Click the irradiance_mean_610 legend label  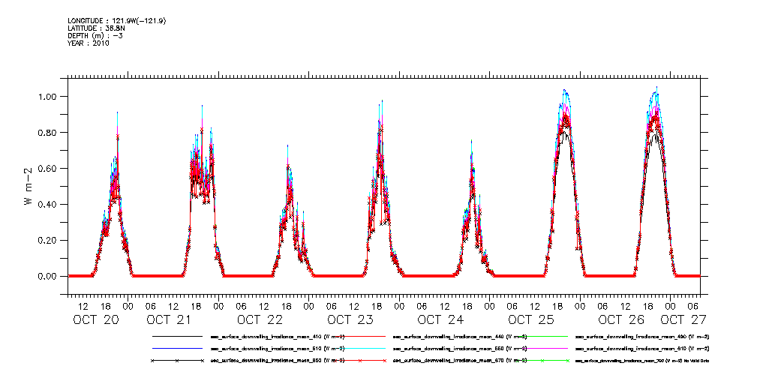[642, 348]
